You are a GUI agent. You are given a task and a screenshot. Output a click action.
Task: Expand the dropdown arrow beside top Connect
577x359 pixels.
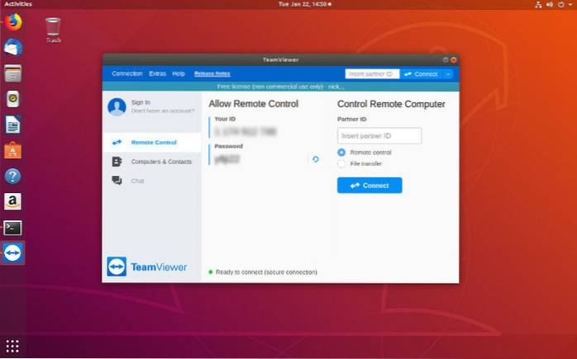tap(448, 74)
